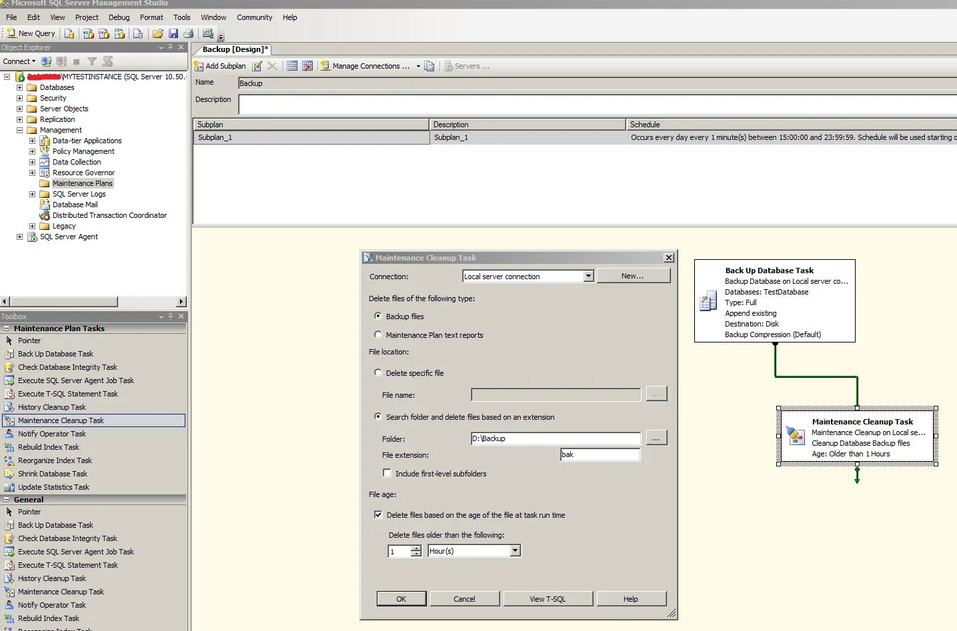Expand the Databases tree node
Image resolution: width=957 pixels, height=631 pixels.
pyautogui.click(x=19, y=87)
